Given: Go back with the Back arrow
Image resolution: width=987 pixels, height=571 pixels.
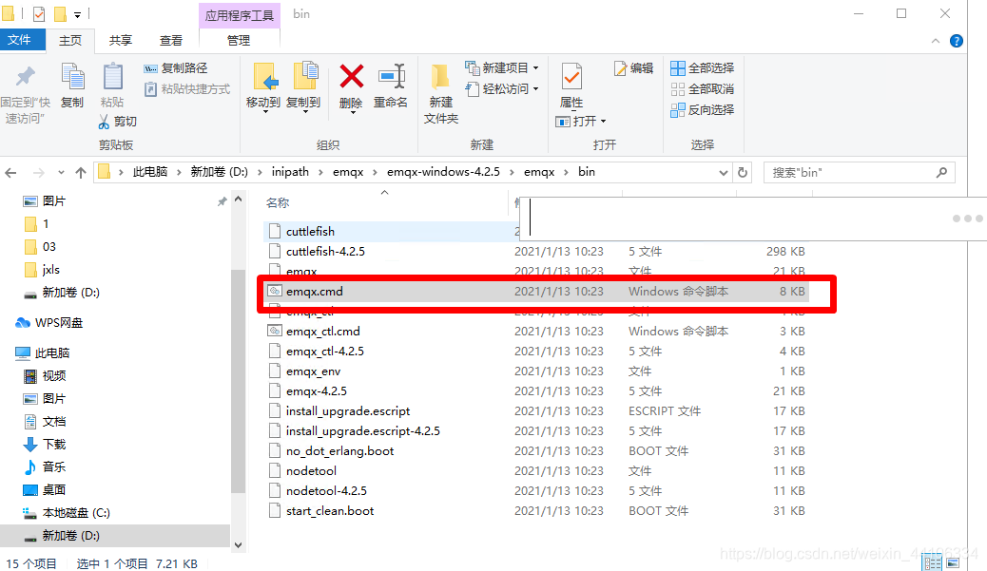Looking at the screenshot, I should [10, 172].
